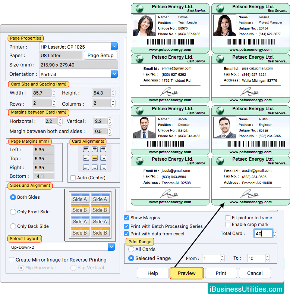Choose Only Front Side option

(x=13, y=212)
